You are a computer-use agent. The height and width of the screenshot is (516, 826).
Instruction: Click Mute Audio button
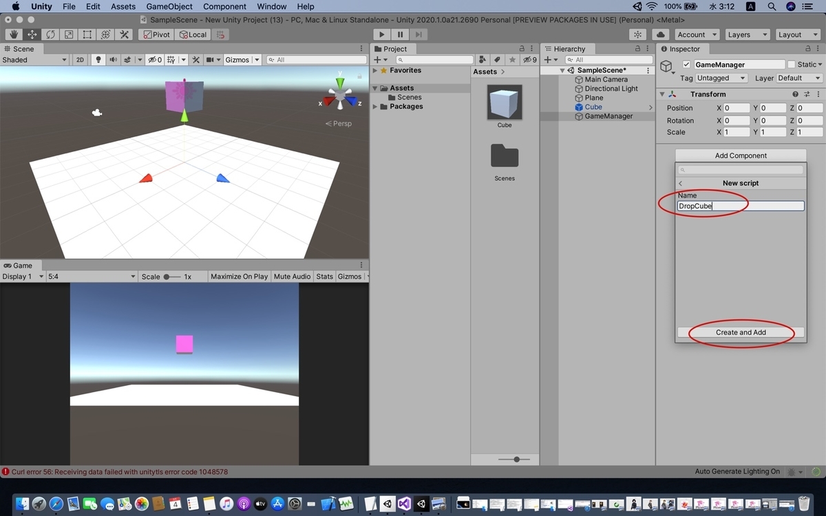292,277
